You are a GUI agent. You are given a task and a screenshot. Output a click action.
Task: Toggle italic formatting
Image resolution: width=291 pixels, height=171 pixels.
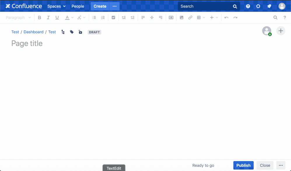[48, 17]
